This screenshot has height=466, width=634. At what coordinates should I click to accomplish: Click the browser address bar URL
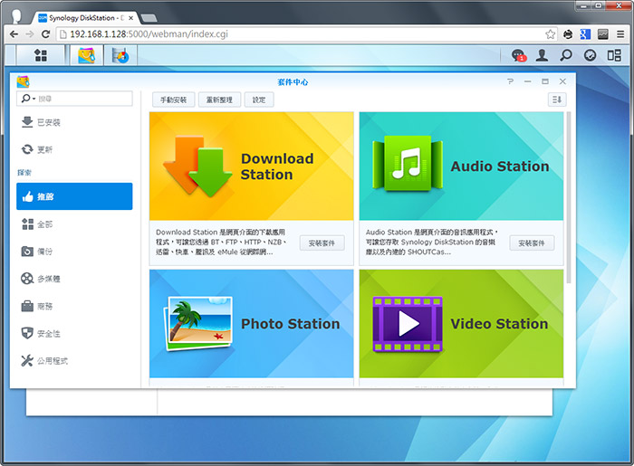pyautogui.click(x=149, y=33)
